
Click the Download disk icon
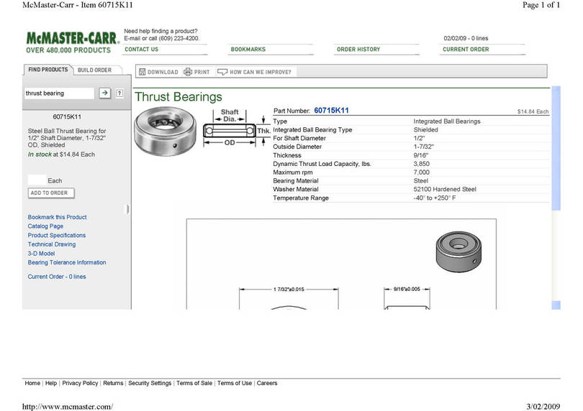pyautogui.click(x=142, y=72)
